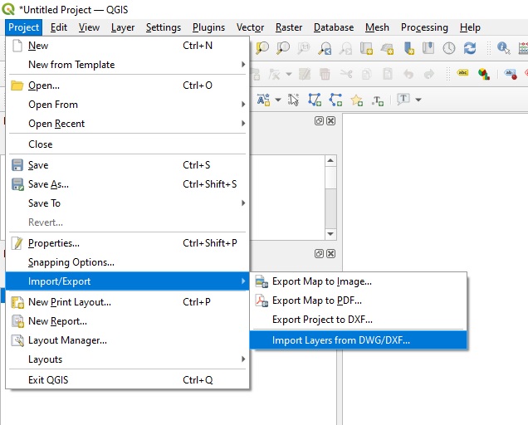Open the Processing menu

[423, 27]
